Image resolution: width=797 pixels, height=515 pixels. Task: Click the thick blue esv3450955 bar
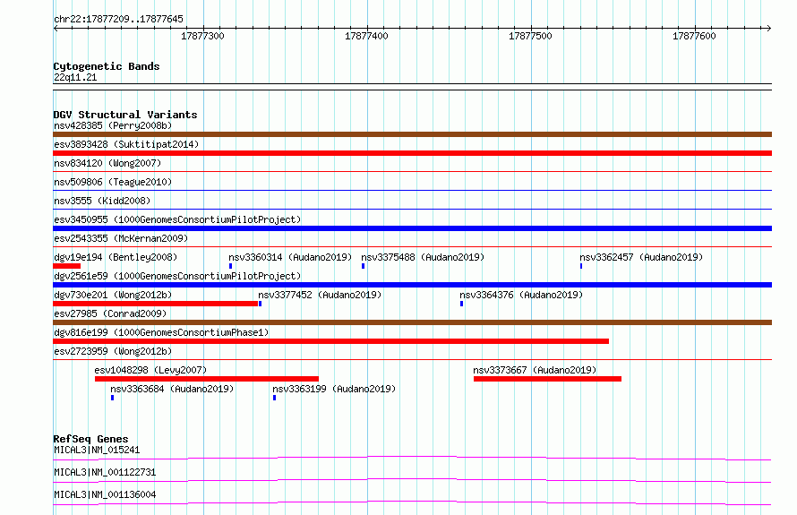pyautogui.click(x=412, y=228)
